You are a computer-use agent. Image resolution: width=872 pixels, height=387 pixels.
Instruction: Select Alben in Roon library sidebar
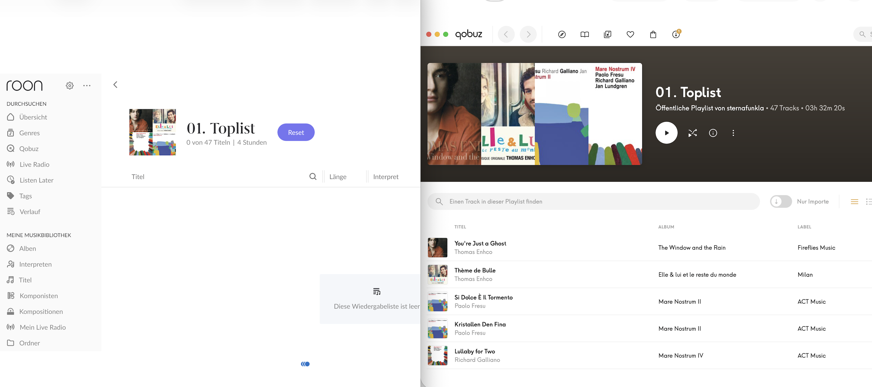(x=27, y=248)
